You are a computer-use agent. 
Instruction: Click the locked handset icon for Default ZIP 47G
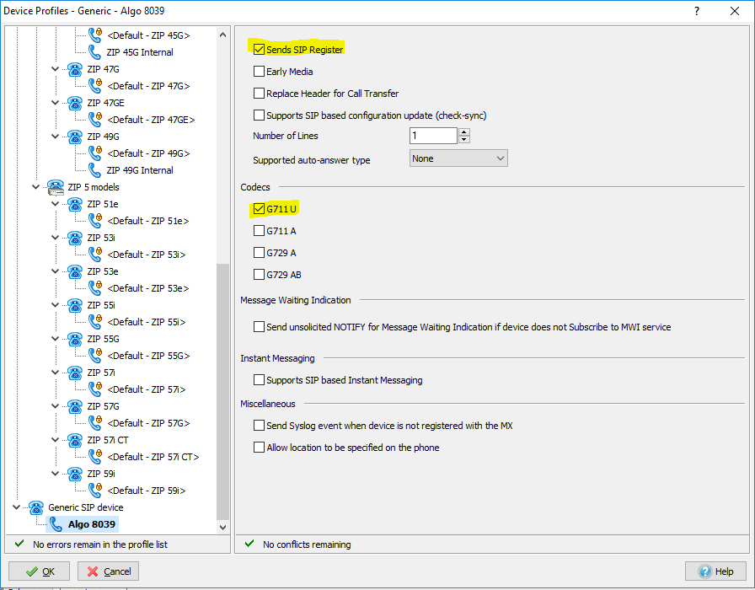tap(95, 86)
